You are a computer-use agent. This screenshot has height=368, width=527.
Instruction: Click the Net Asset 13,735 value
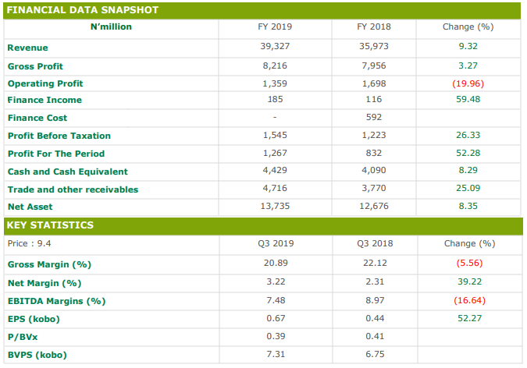(x=275, y=206)
